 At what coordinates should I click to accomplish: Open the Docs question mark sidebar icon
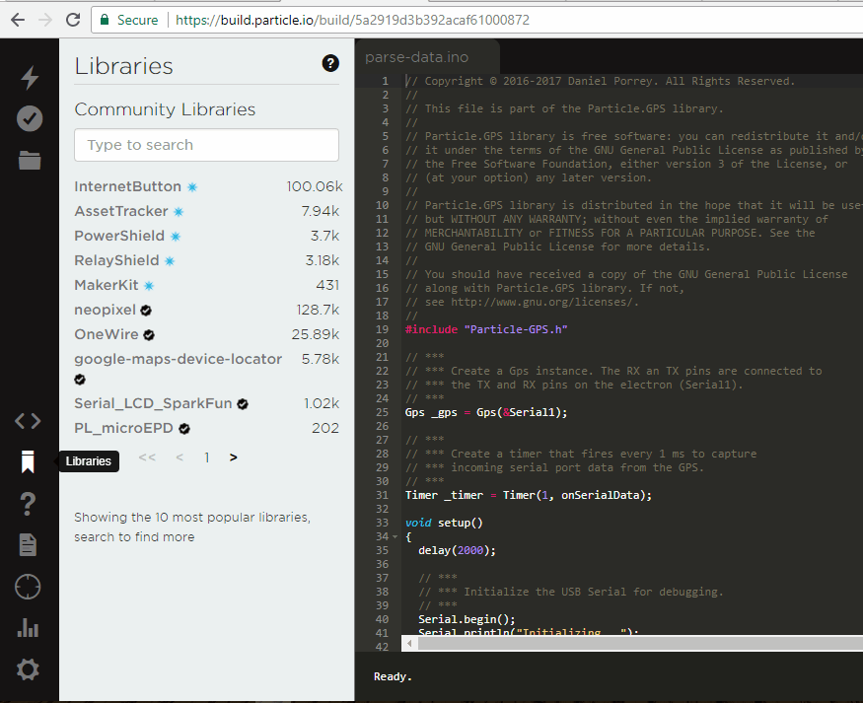pyautogui.click(x=28, y=503)
